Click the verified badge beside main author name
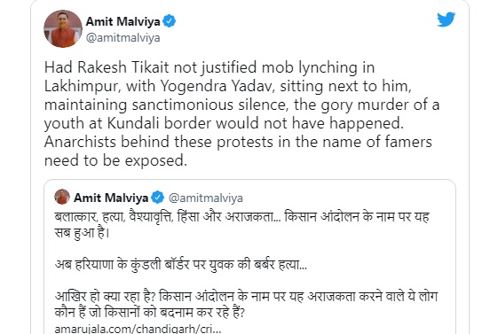The image size is (498, 334). click(x=169, y=21)
